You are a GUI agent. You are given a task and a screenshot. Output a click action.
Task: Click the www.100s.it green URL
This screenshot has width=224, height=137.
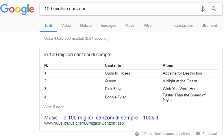(84, 123)
